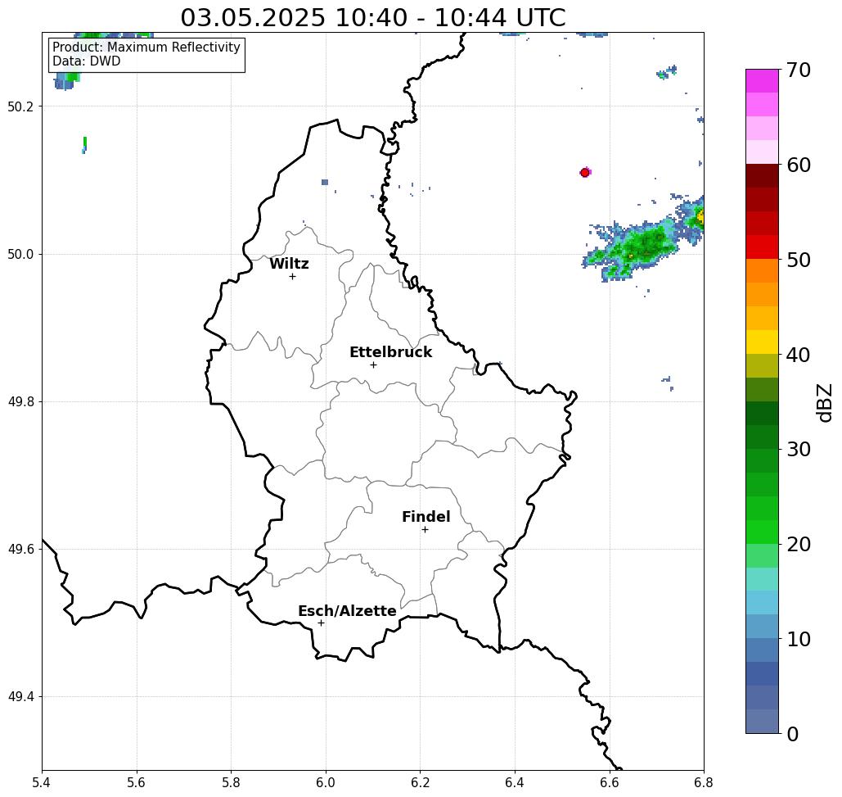842x797 pixels.
Task: Click the blue-green echo in top-left corner
Action: (x=67, y=82)
